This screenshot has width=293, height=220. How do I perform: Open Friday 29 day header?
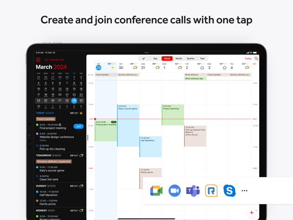(98, 68)
